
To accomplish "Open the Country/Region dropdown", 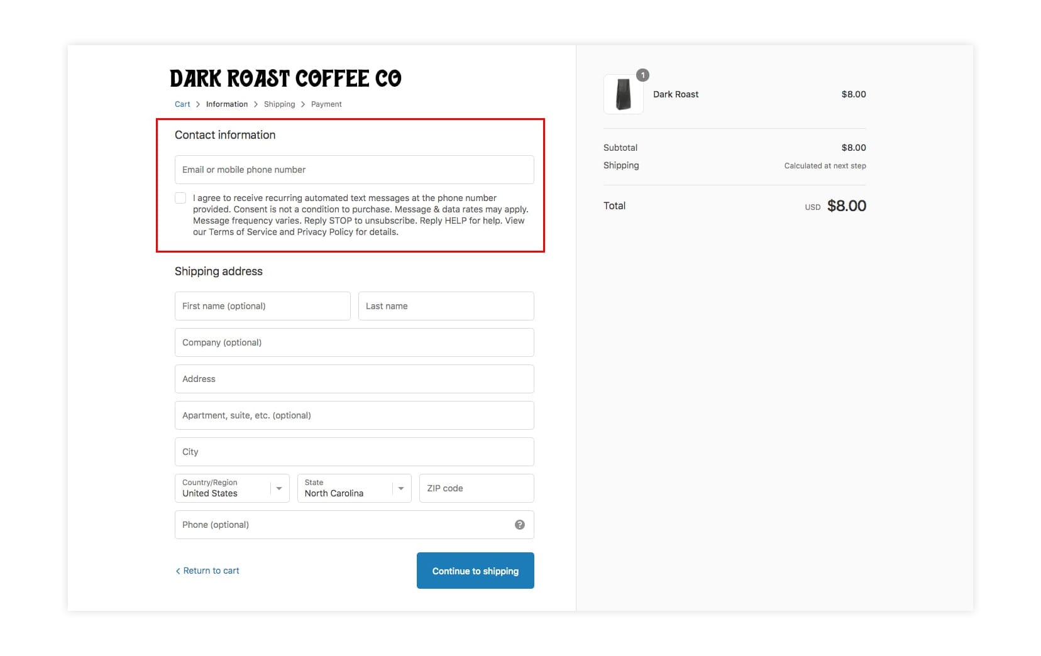I will pyautogui.click(x=232, y=488).
